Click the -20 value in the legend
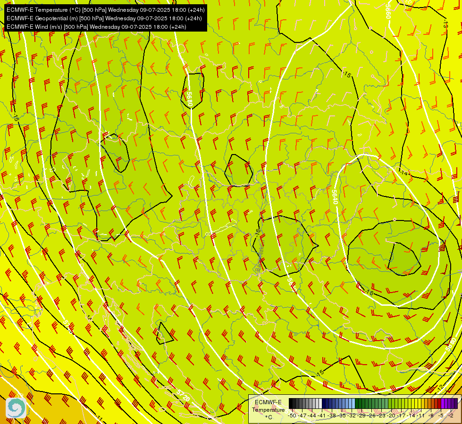462x424 pixels. pos(391,416)
